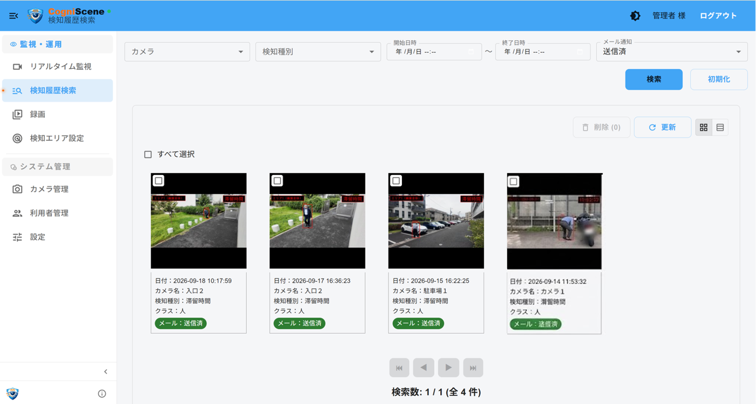
Task: Select checkbox on 駐車場1 detection card
Action: tap(396, 181)
